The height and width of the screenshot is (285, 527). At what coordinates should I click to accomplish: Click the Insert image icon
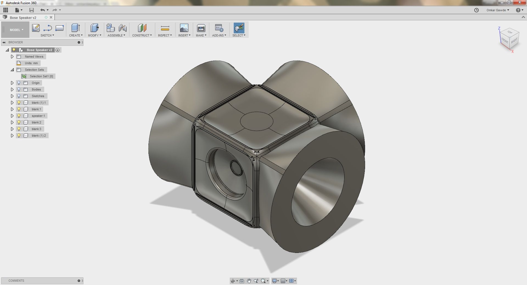pyautogui.click(x=184, y=28)
